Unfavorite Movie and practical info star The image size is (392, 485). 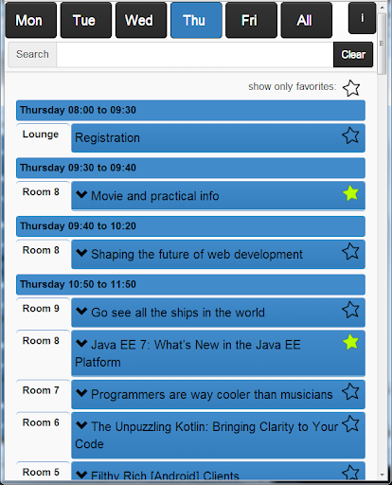click(x=350, y=193)
